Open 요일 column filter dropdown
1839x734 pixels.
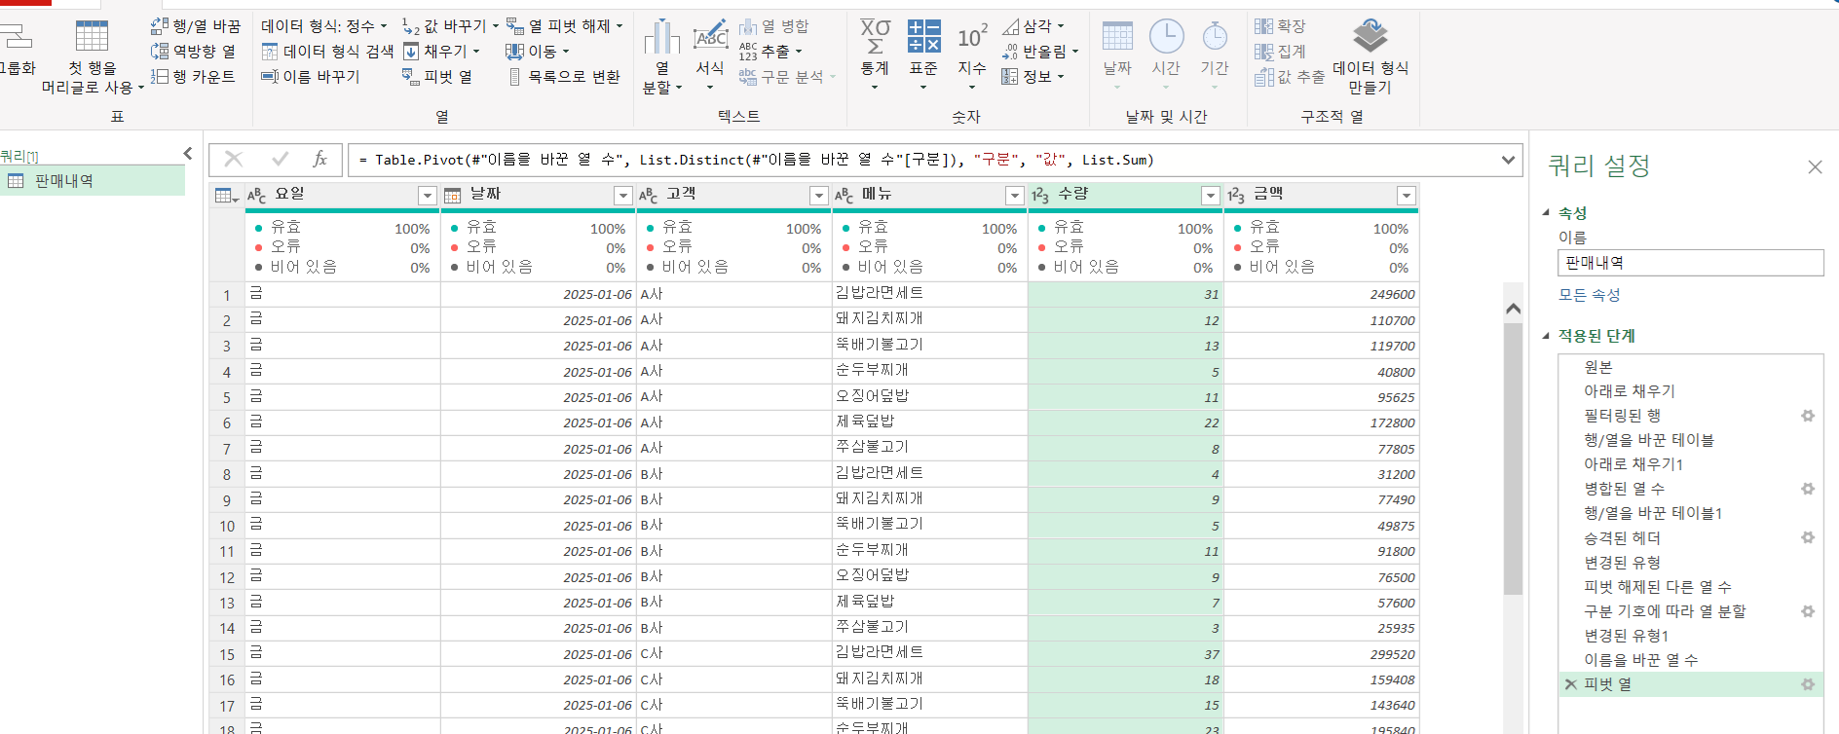[x=427, y=196]
